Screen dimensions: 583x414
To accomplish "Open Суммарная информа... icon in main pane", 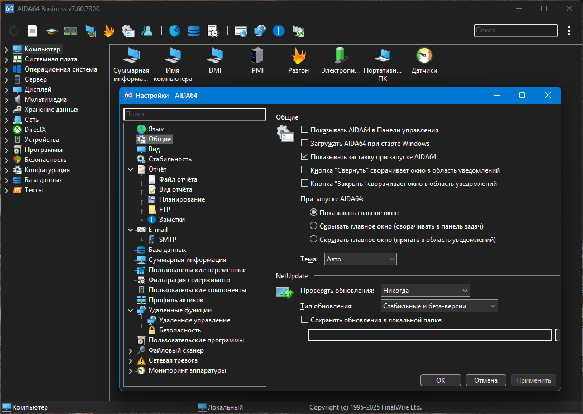I will point(131,65).
